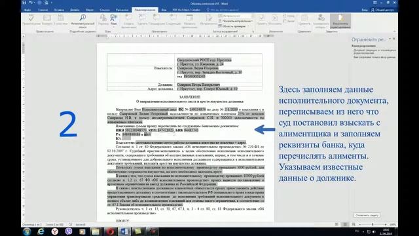Open the Restrict Editing pane options arrow
Viewport: 419px width, 236px height.
pyautogui.click(x=390, y=39)
